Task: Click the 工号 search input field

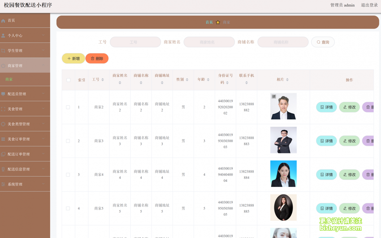Action: tap(135, 42)
